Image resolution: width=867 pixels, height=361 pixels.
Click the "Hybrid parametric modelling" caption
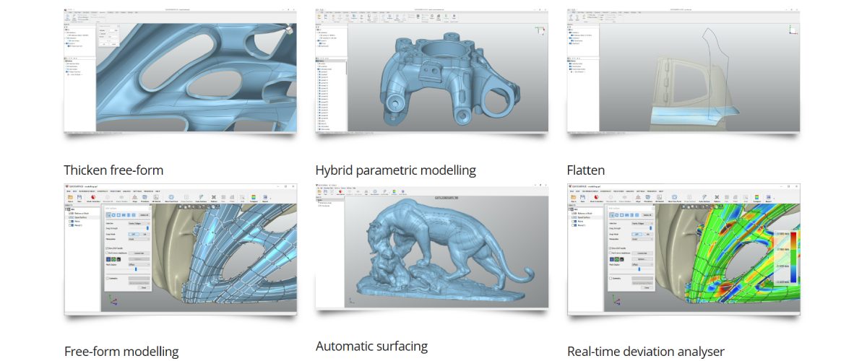(395, 170)
